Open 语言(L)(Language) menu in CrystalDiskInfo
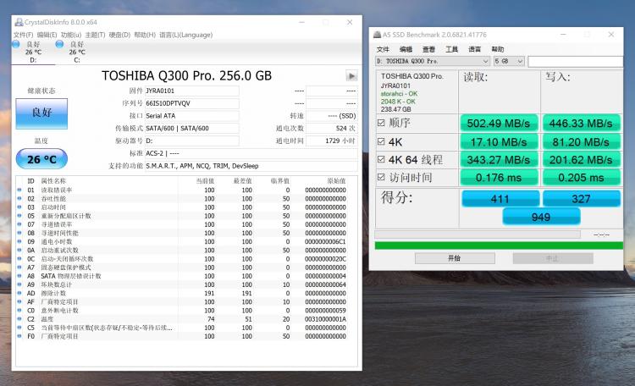This screenshot has height=386, width=635. [186, 35]
